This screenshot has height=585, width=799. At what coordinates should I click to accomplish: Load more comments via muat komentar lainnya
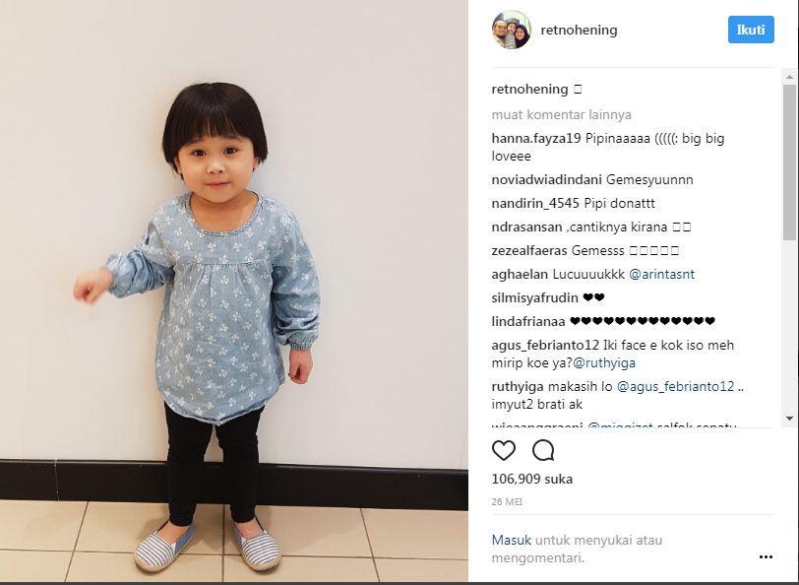click(562, 115)
